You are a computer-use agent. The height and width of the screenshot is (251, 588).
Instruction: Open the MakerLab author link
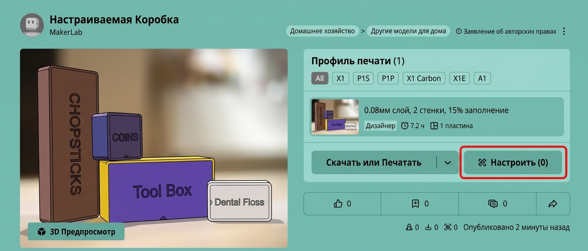pyautogui.click(x=66, y=32)
